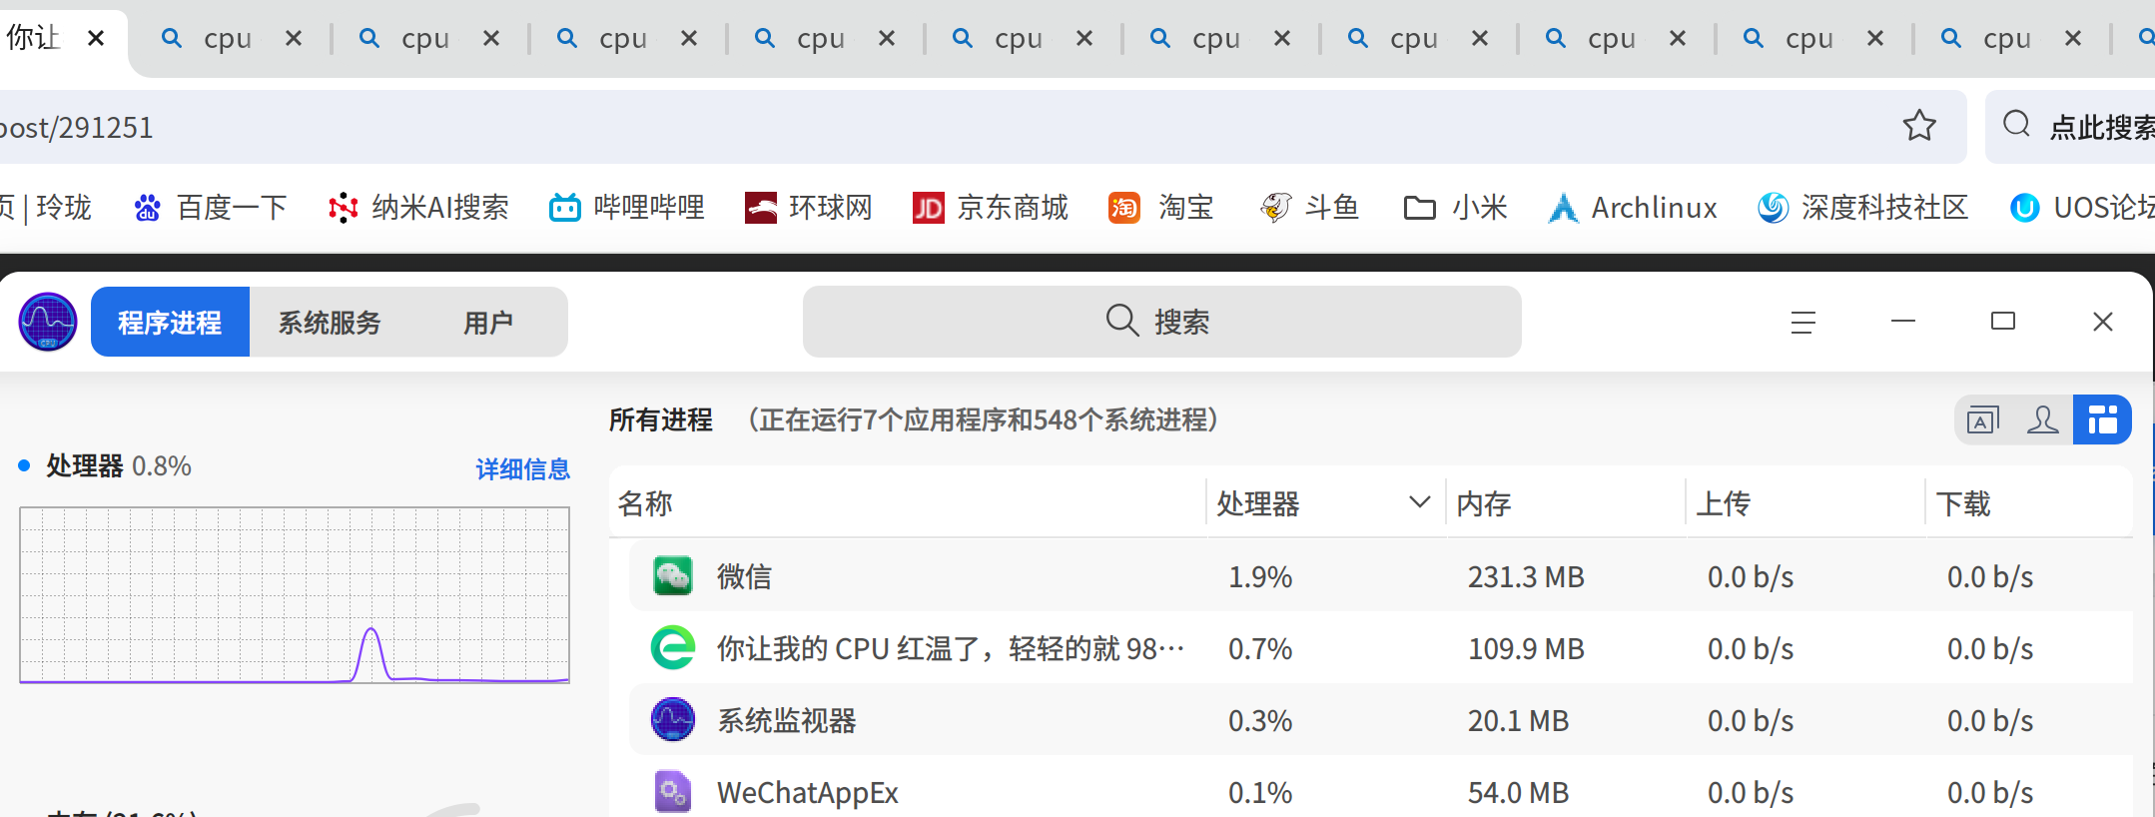
Task: Open the 淘宝 bookmark
Action: pyautogui.click(x=1160, y=208)
